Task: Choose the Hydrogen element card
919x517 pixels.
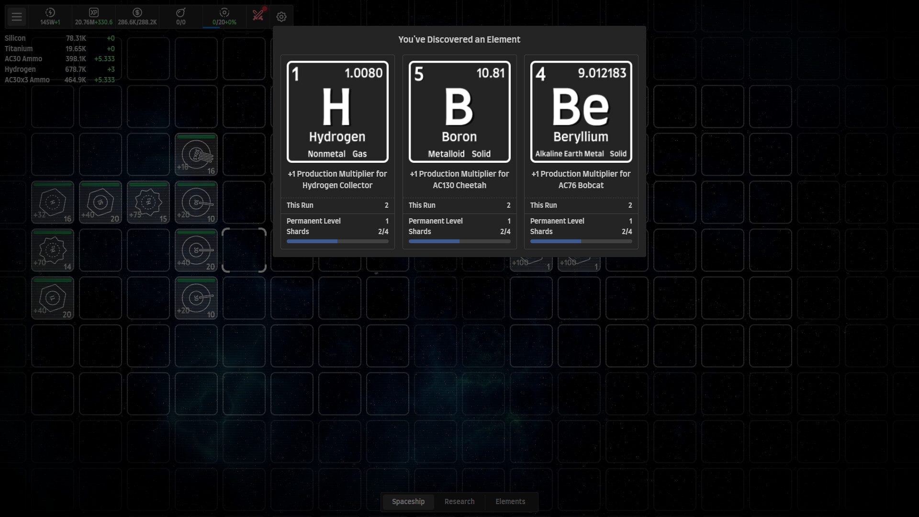Action: 337,112
